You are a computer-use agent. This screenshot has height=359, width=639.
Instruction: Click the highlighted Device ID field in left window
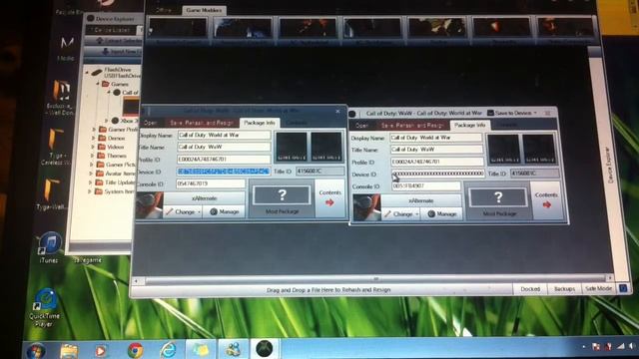coord(224,172)
